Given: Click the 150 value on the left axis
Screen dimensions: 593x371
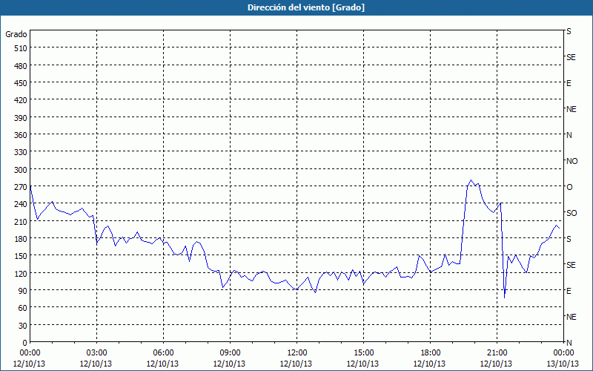Looking at the screenshot, I should point(21,256).
